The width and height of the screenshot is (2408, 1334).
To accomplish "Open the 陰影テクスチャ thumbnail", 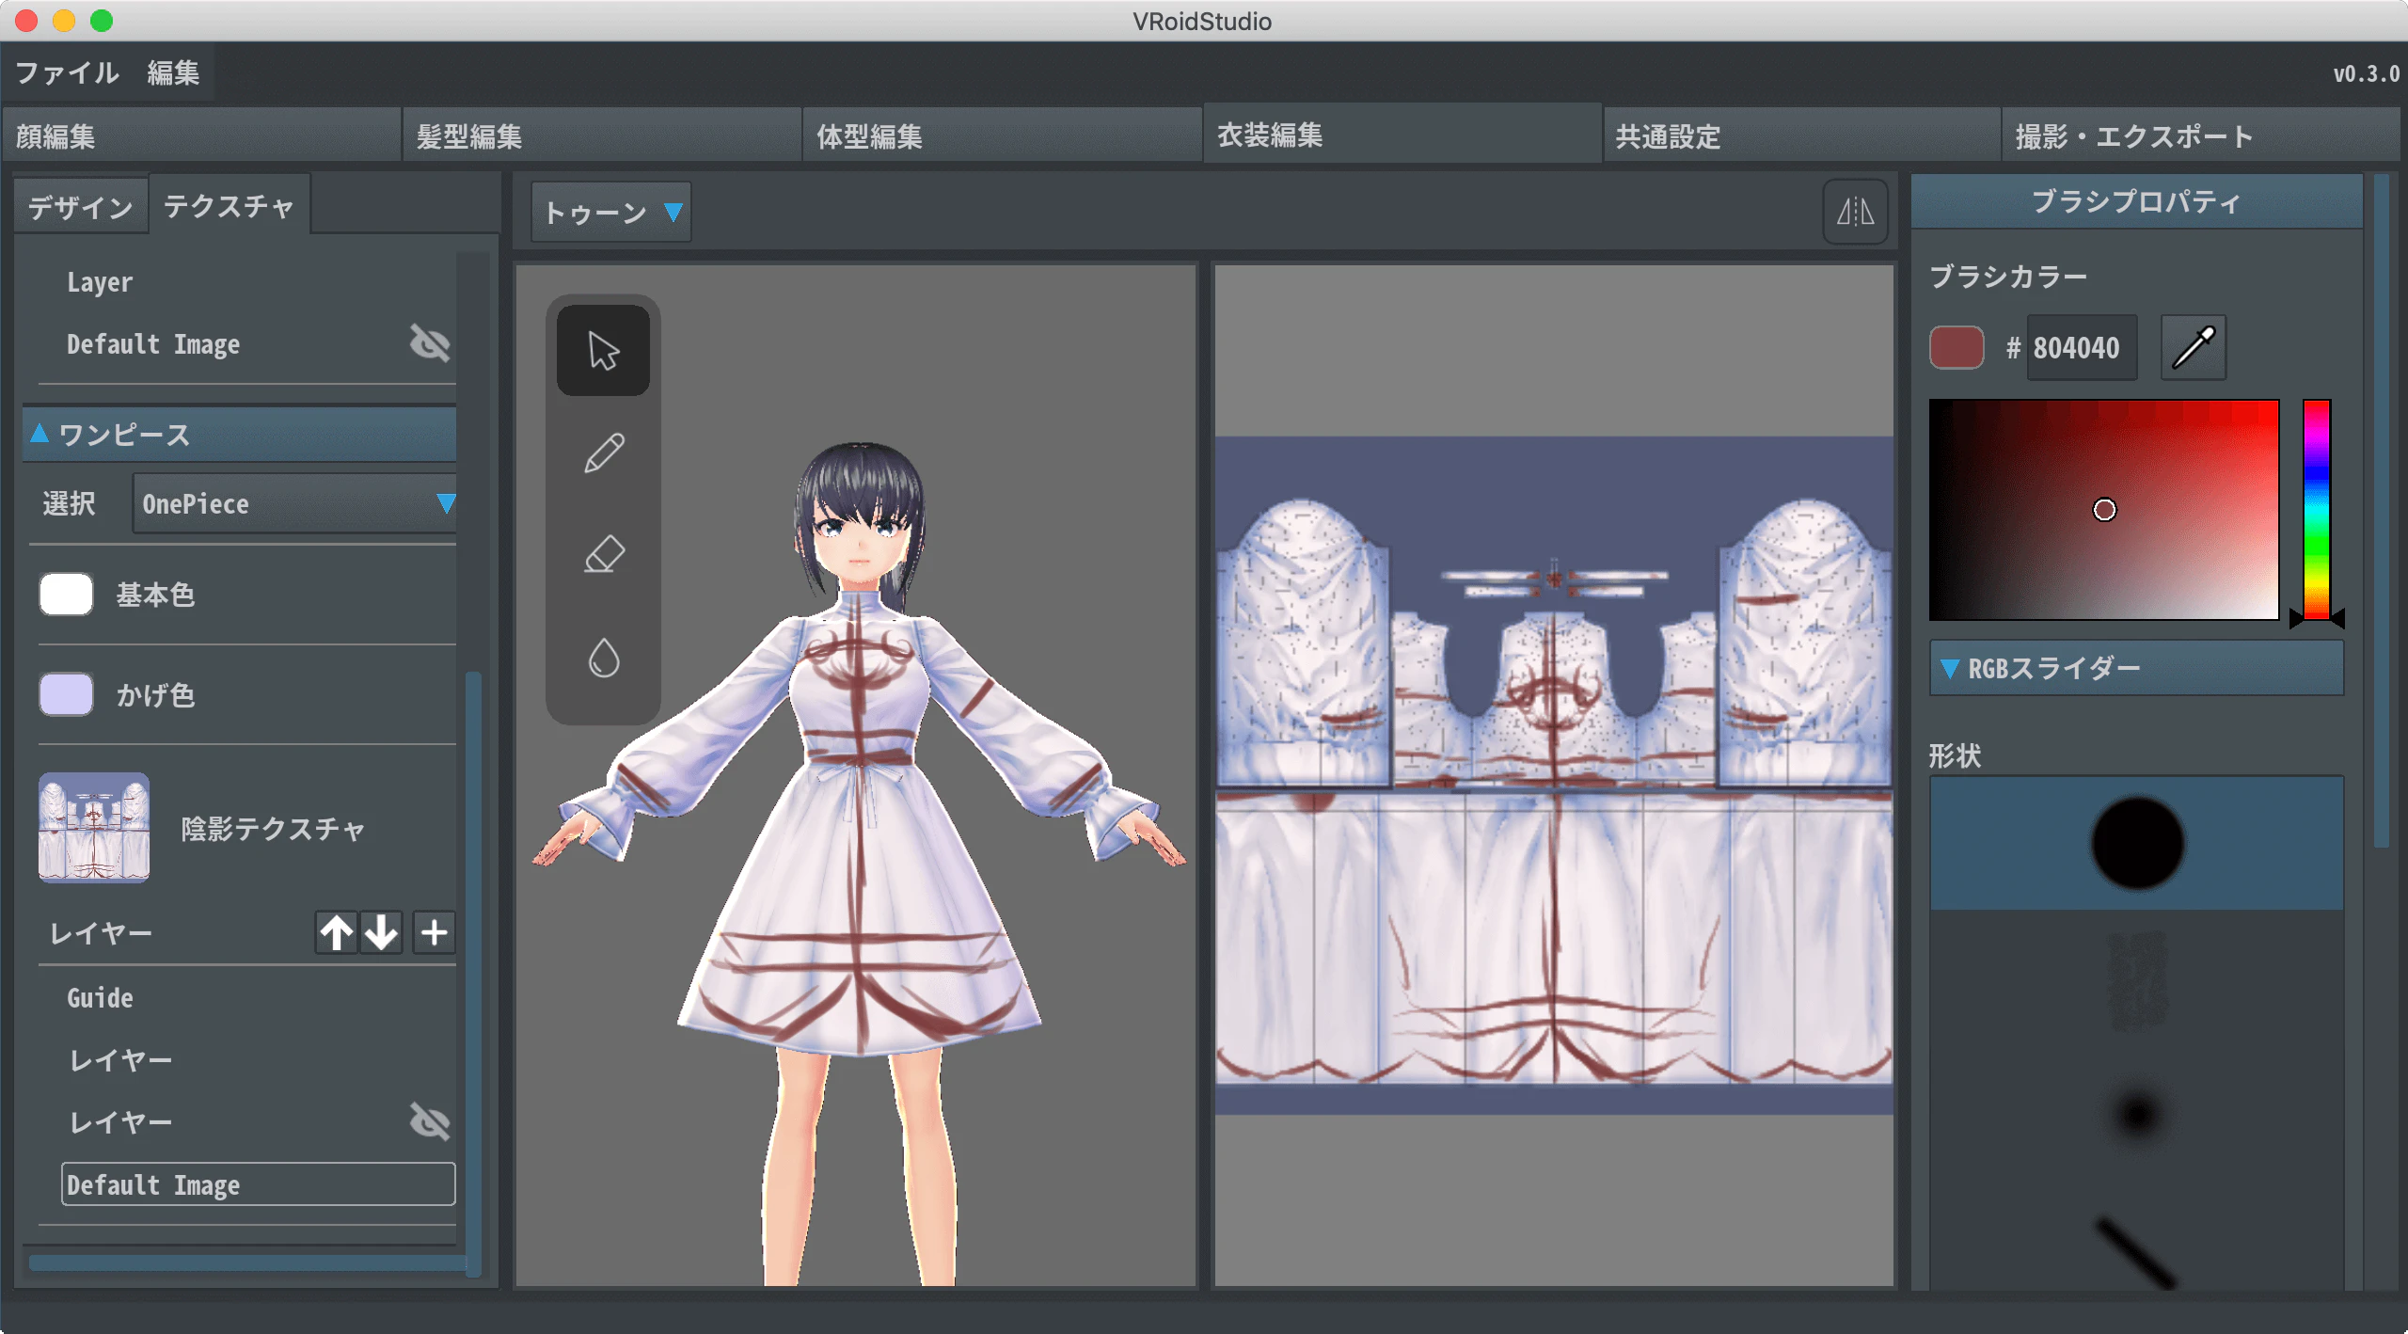I will [94, 827].
